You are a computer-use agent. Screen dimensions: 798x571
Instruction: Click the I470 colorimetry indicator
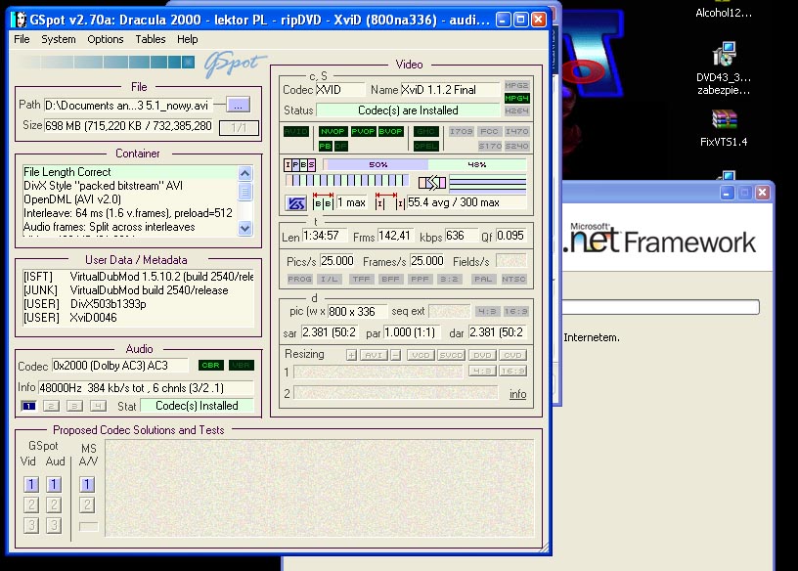516,131
